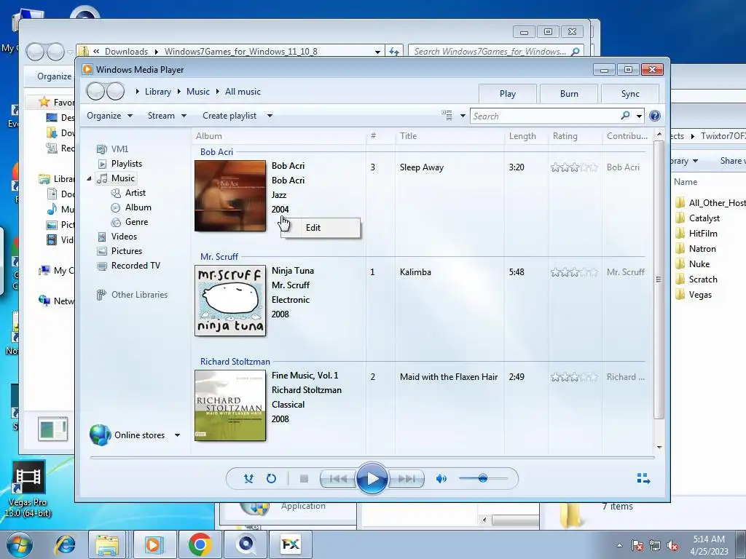746x559 pixels.
Task: Click the search magnifier icon
Action: pyautogui.click(x=625, y=116)
